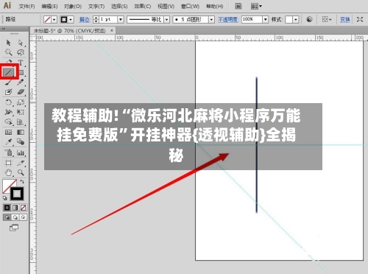Select the Paintbrush tool

coord(8,82)
